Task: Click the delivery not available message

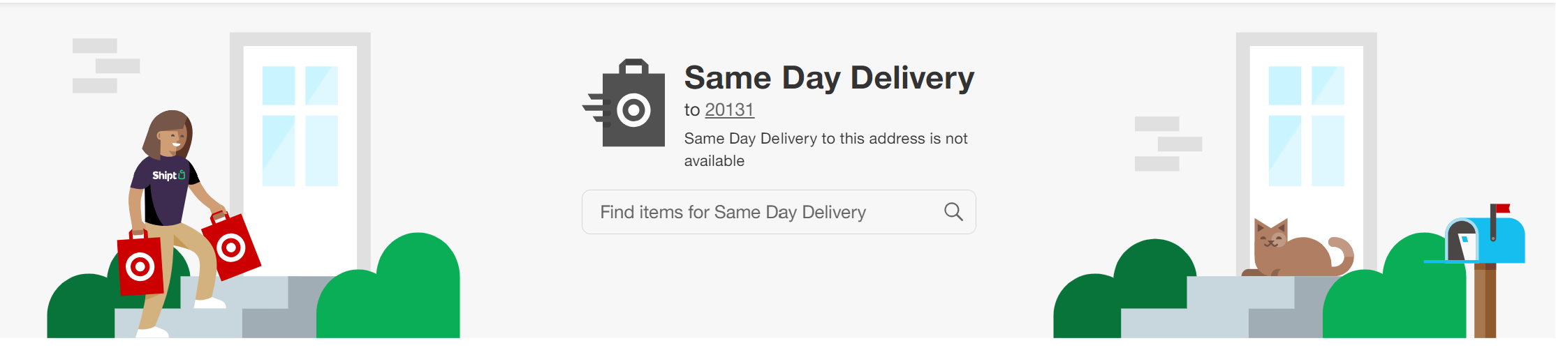Action: coord(825,149)
